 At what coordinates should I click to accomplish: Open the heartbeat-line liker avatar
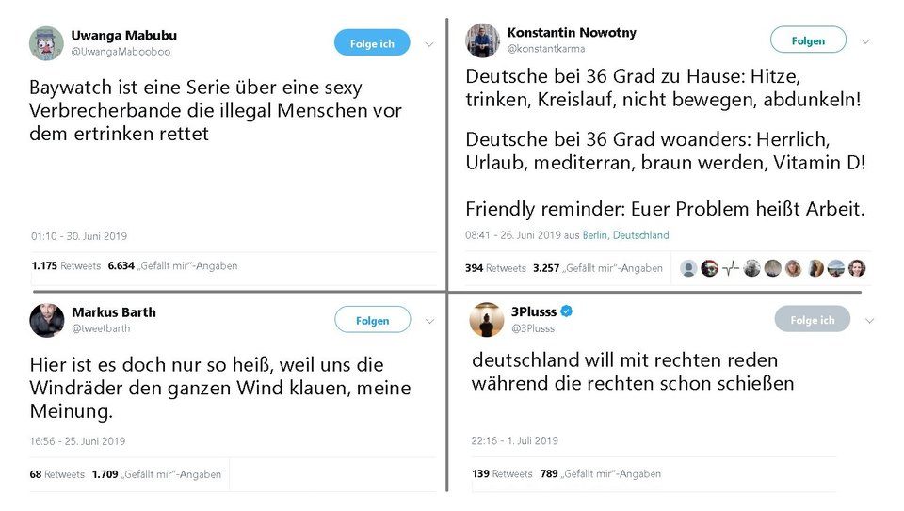pos(731,268)
